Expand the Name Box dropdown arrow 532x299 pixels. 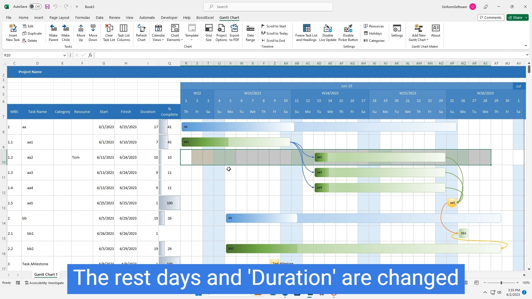64,55
